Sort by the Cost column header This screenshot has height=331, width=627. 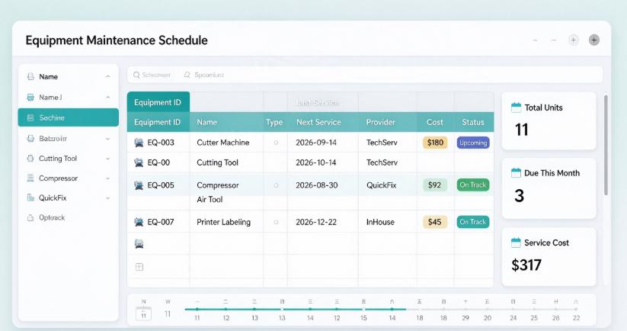[x=435, y=122]
